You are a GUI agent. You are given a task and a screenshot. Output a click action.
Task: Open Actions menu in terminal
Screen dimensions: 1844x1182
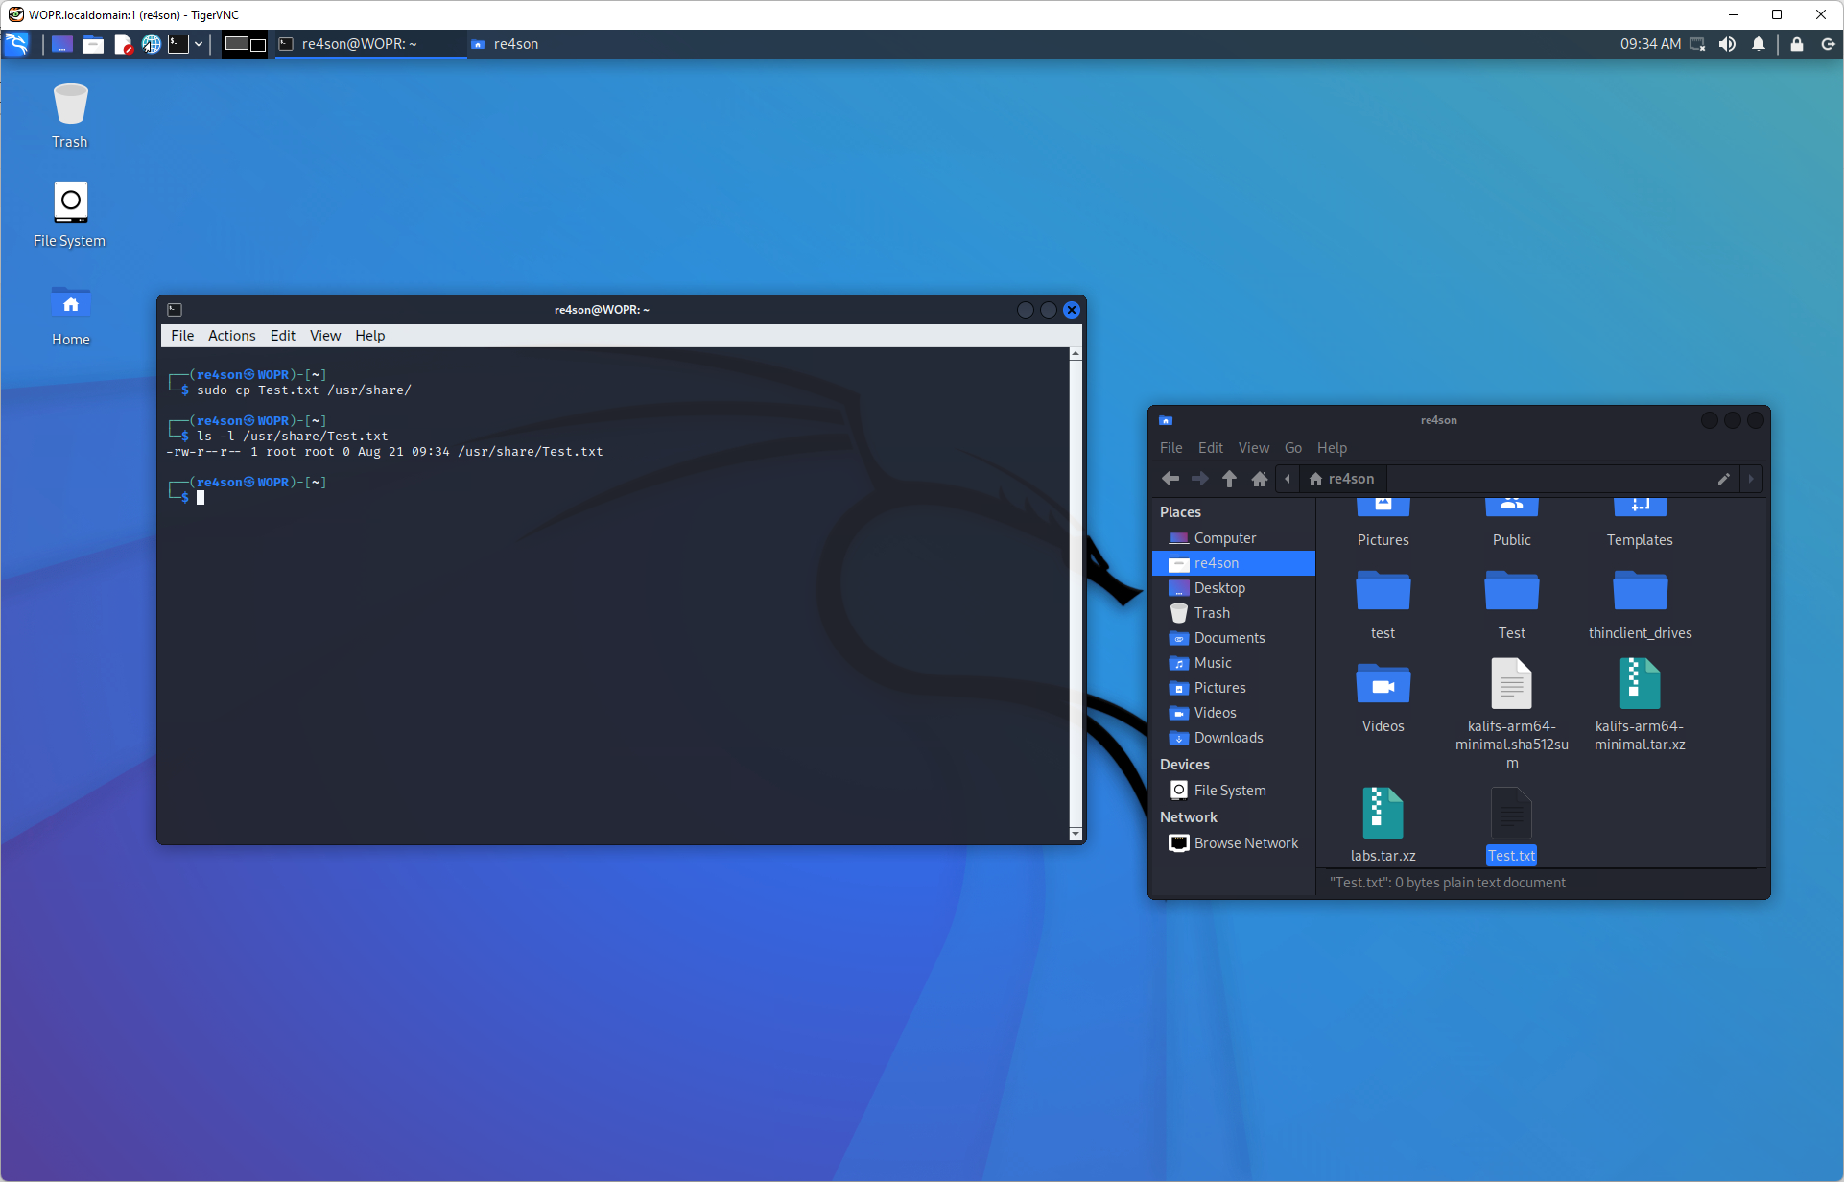[x=231, y=336]
